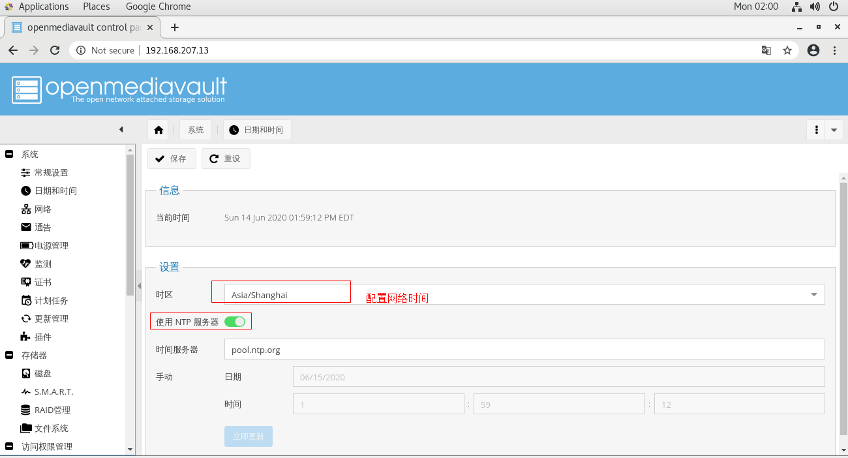Click the sidebar vertical scrollbar
848x458 pixels.
point(130,225)
